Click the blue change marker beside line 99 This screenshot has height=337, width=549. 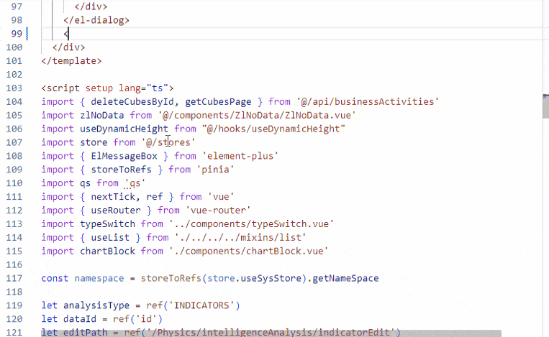[x=27, y=34]
